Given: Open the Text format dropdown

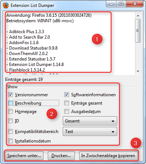Looking at the screenshot, I should click(x=90, y=132).
